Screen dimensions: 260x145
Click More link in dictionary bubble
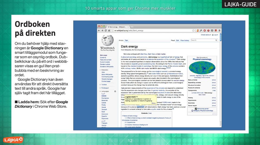point(154,103)
